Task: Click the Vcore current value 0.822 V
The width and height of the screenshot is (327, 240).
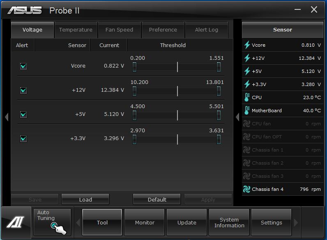Action: (x=114, y=66)
